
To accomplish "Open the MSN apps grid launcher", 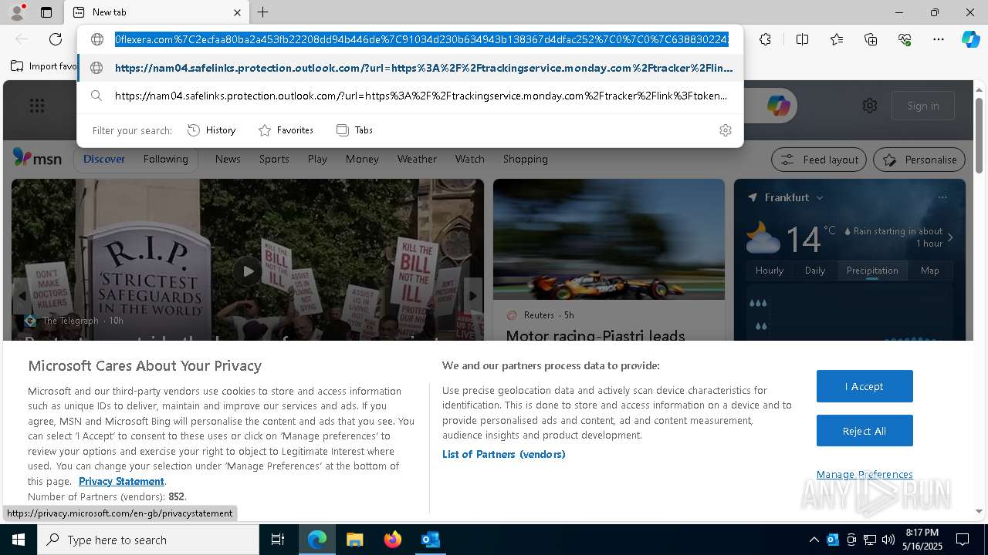I will (37, 106).
